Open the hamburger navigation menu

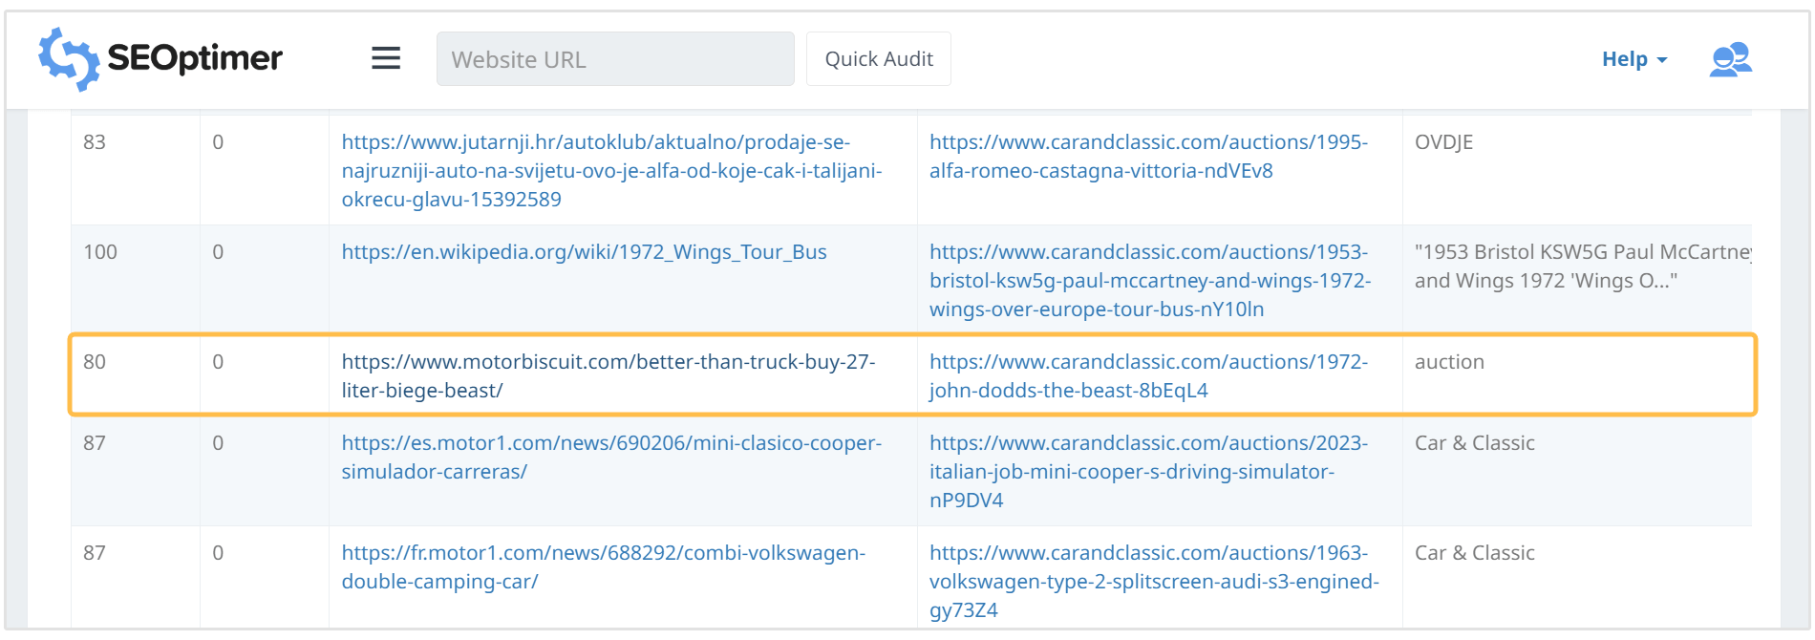click(386, 58)
